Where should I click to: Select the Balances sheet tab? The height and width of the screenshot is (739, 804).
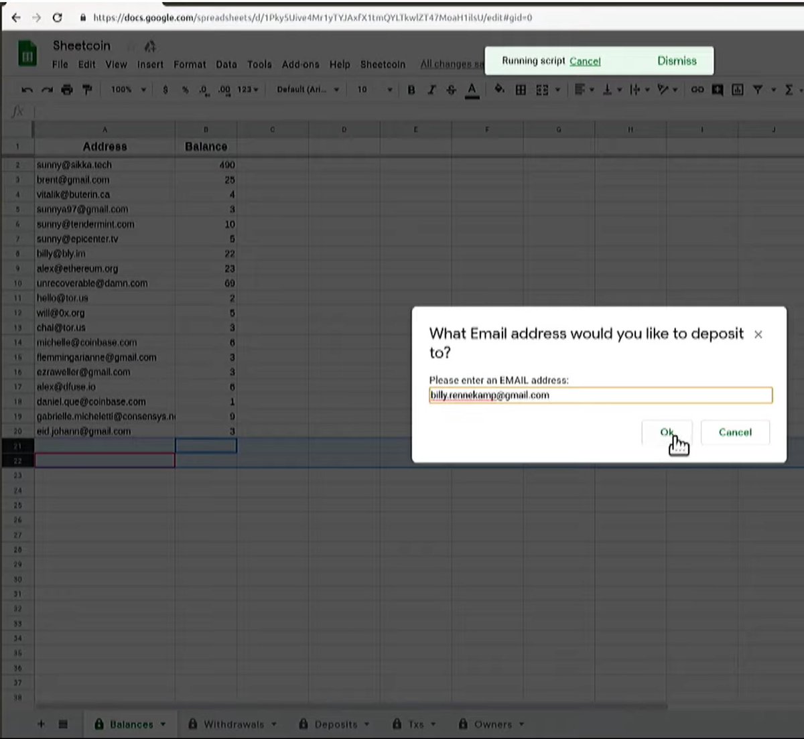click(x=131, y=724)
